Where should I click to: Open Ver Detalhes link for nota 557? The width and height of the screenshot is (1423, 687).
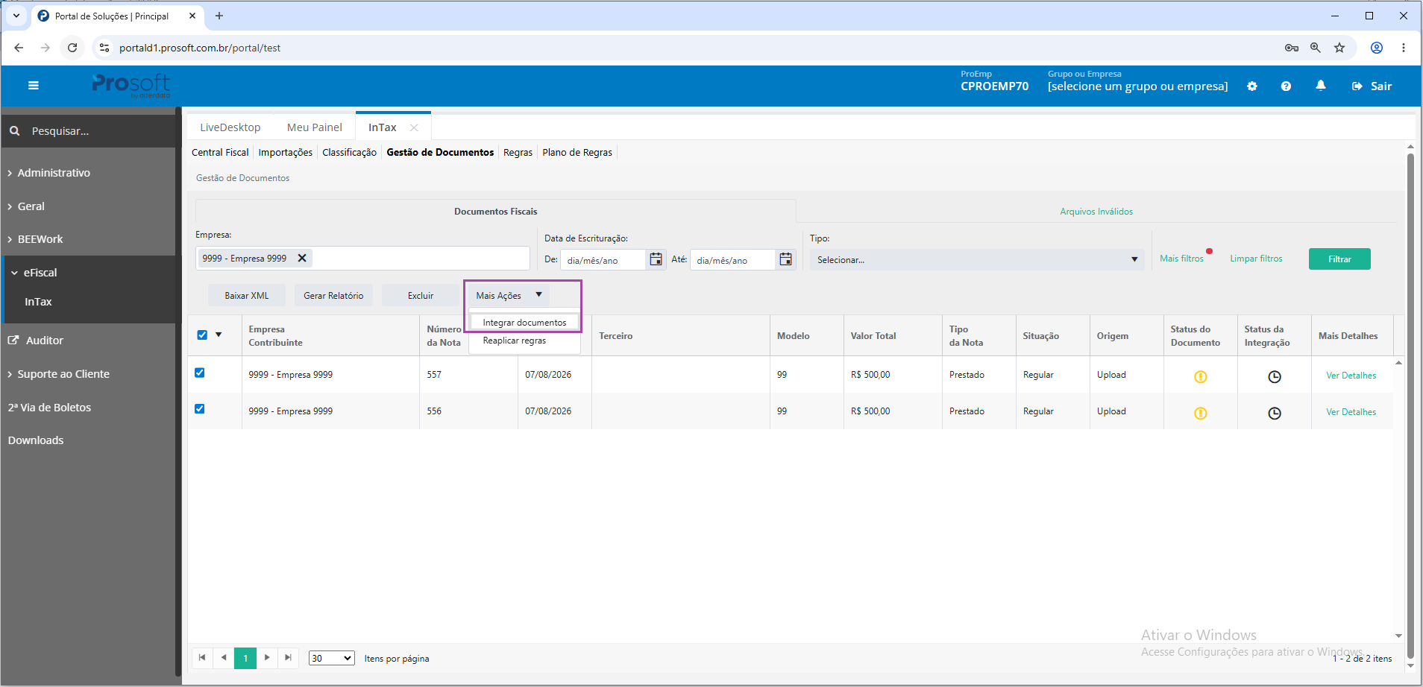(1351, 376)
